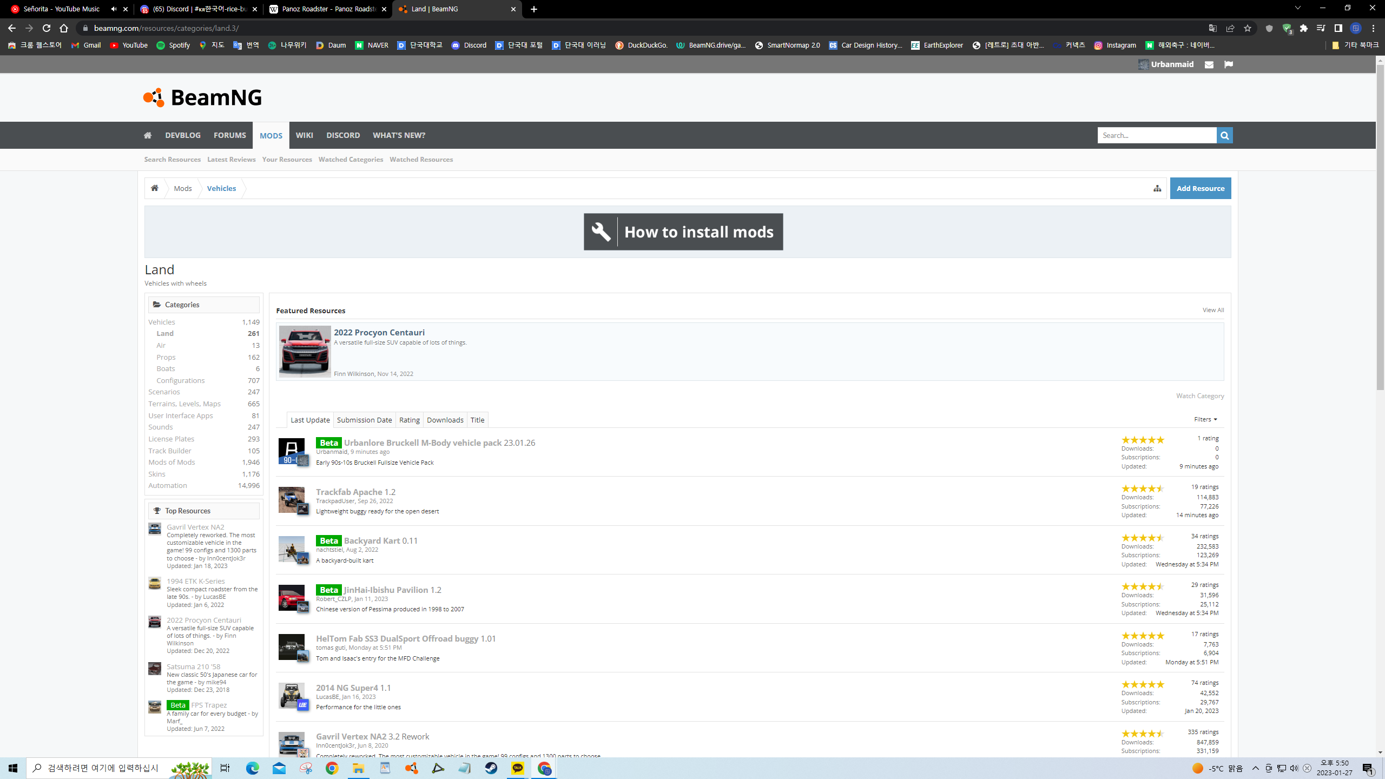The width and height of the screenshot is (1385, 779).
Task: Click the translate page icon
Action: pyautogui.click(x=1213, y=28)
